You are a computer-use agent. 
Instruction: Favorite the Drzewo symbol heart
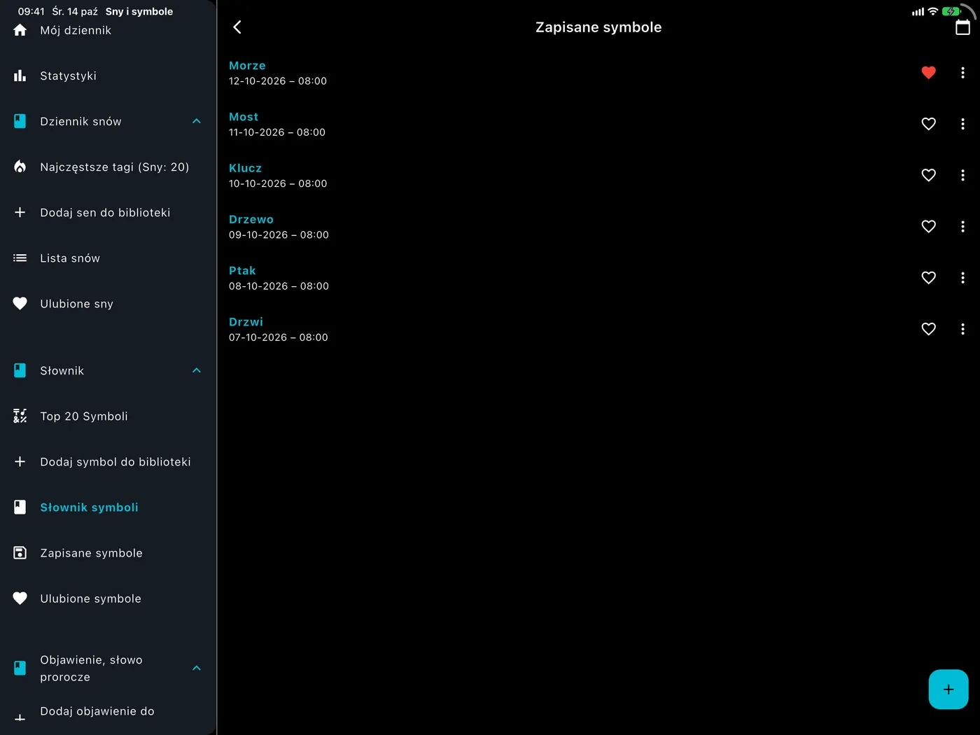(x=929, y=226)
